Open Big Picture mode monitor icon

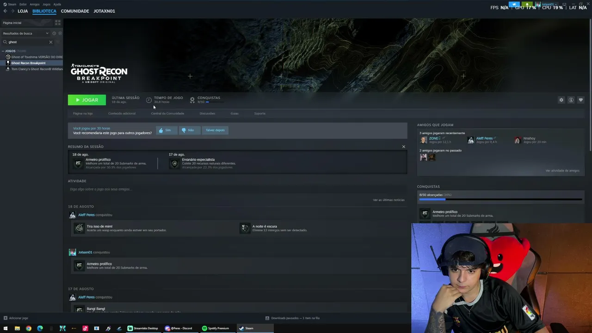[x=564, y=5]
